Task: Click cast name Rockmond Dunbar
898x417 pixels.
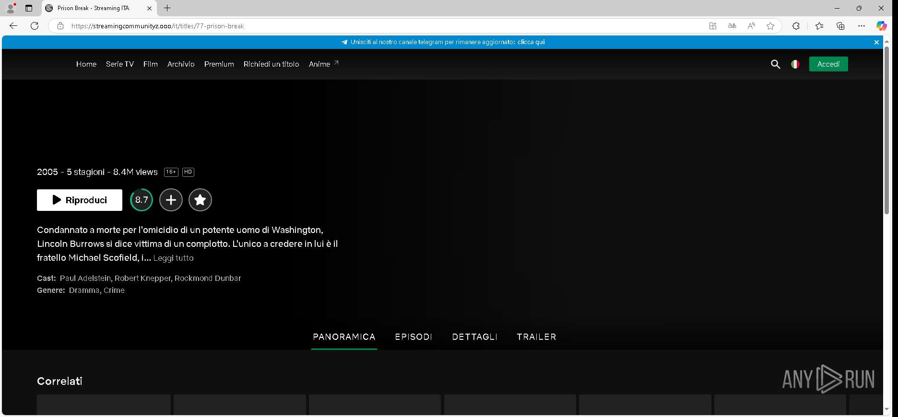Action: [x=208, y=278]
